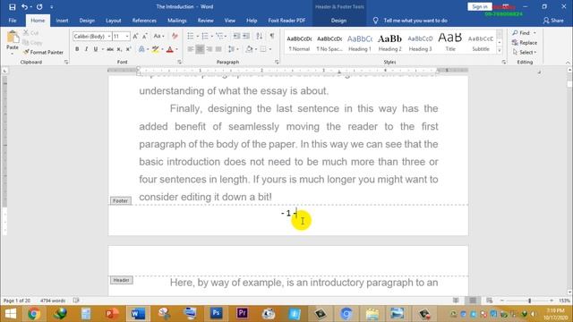
Task: Open PowerPoint from the taskbar
Action: tap(112, 314)
